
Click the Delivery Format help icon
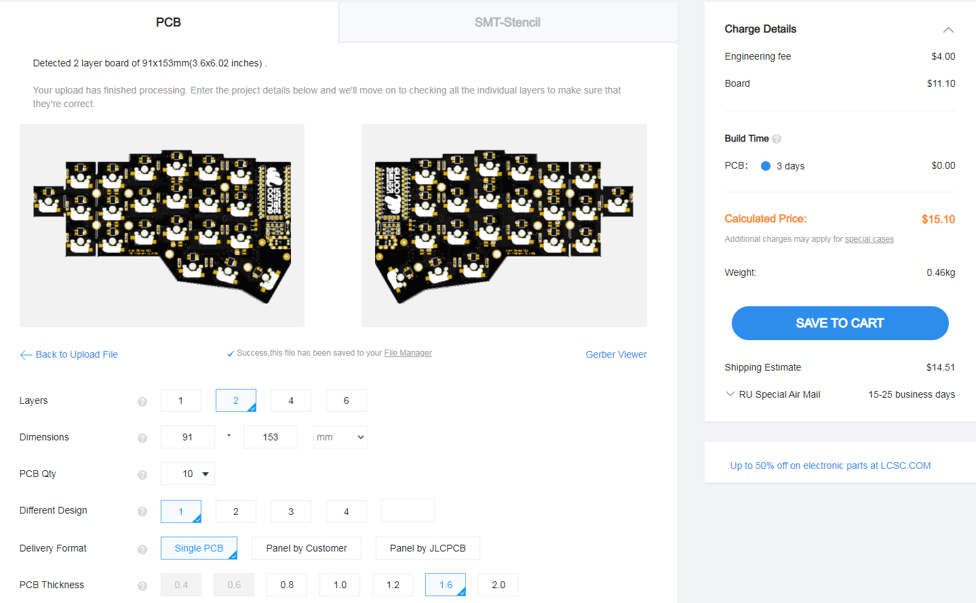point(142,549)
